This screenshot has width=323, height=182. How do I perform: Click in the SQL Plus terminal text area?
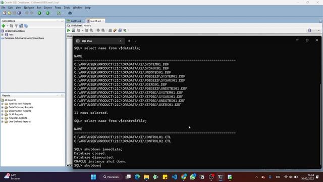(197, 107)
